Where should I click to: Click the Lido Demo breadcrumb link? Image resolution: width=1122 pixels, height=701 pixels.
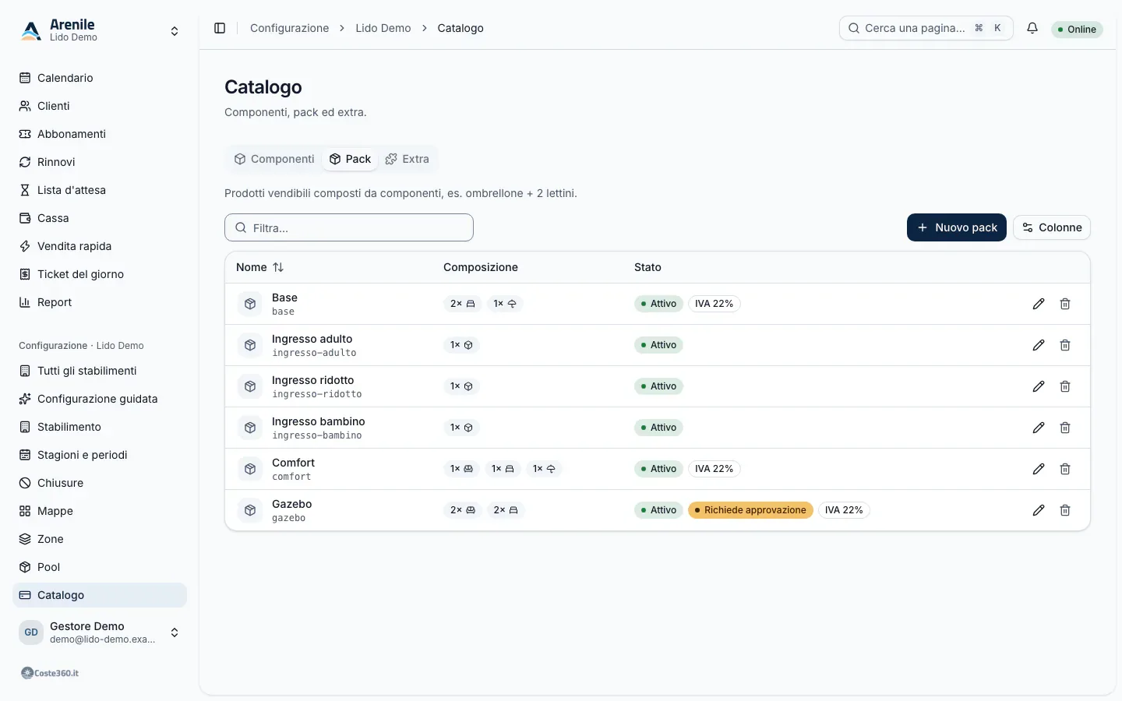click(383, 28)
